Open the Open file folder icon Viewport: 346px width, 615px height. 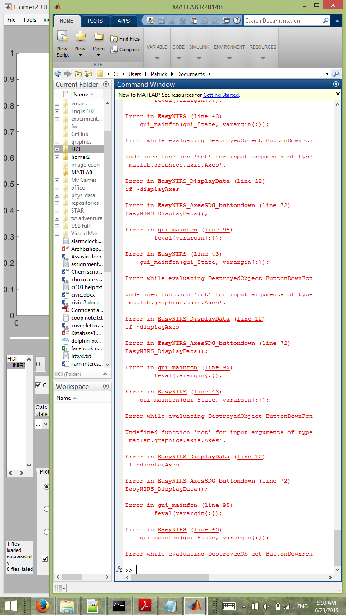coord(98,37)
